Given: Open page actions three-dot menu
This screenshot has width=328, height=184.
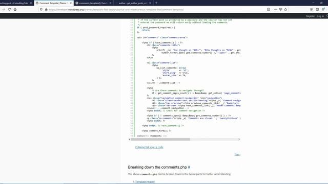Looking at the screenshot, I should pyautogui.click(x=276, y=9).
